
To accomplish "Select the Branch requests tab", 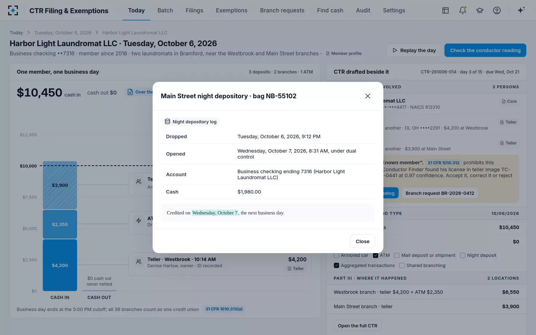I will (282, 10).
